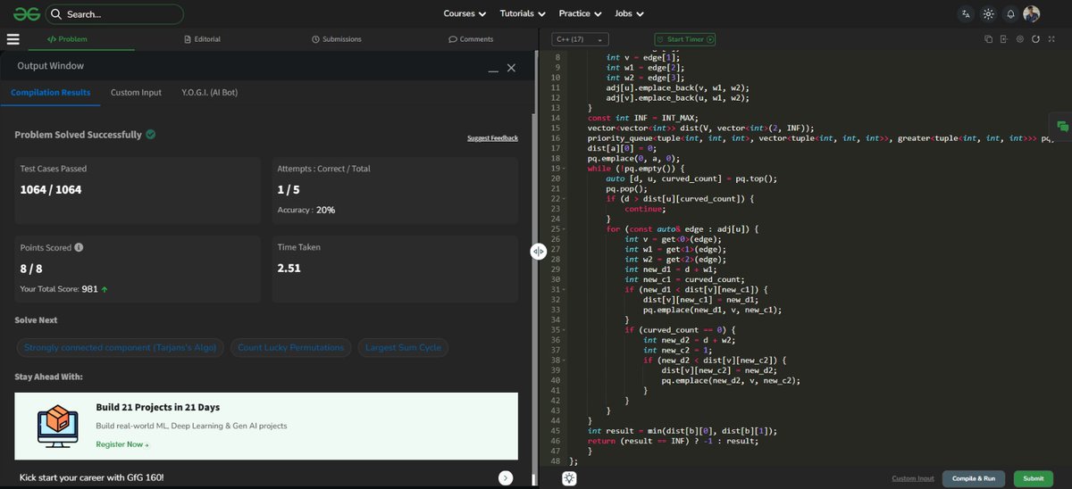The width and height of the screenshot is (1072, 489).
Task: Open editor settings icon
Action: coord(1020,39)
